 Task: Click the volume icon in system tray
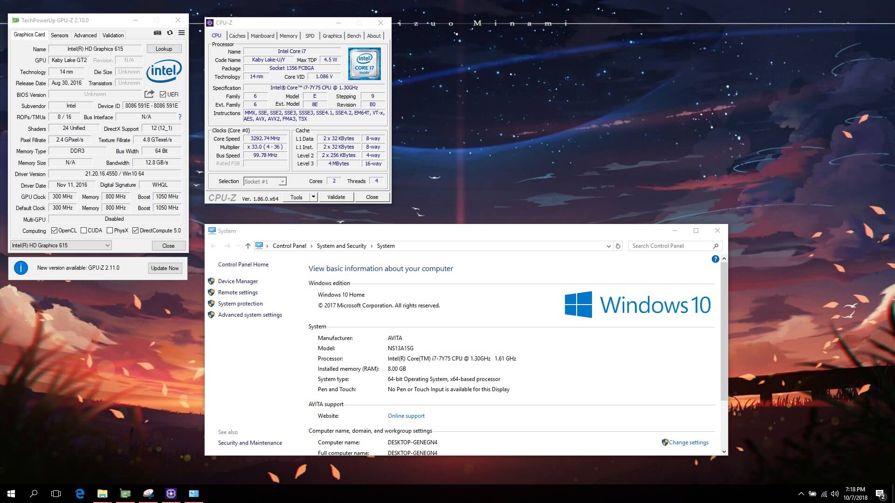[x=834, y=494]
